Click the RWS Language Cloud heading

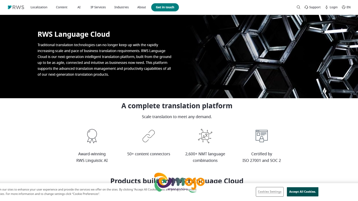coord(74,34)
